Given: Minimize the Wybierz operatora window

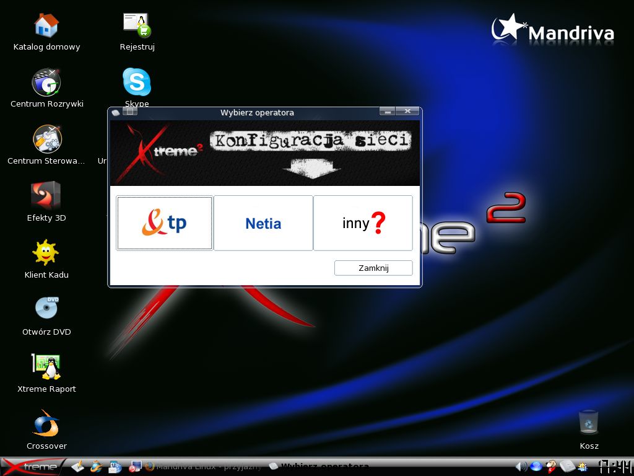Looking at the screenshot, I should (x=388, y=112).
